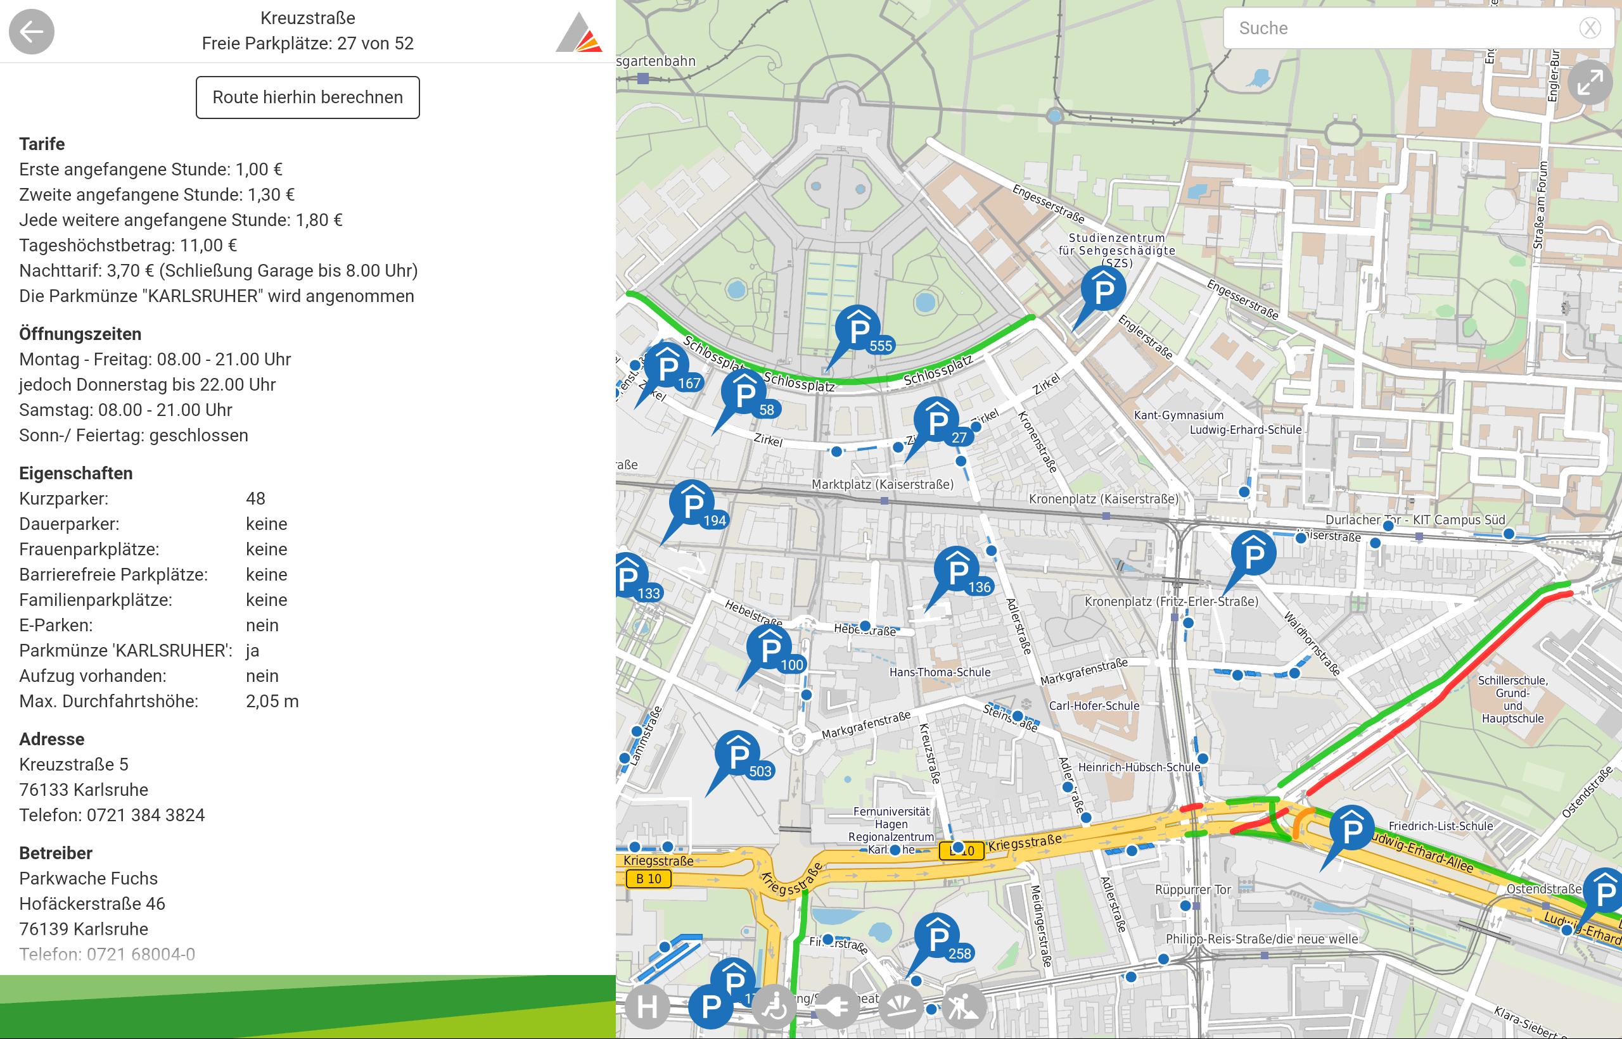Calculate route with 'Route hierhin berechnen'
The height and width of the screenshot is (1039, 1622).
[308, 97]
